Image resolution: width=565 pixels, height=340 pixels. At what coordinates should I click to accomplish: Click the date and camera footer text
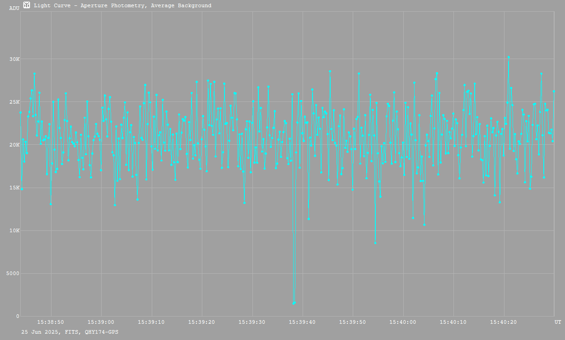70,332
